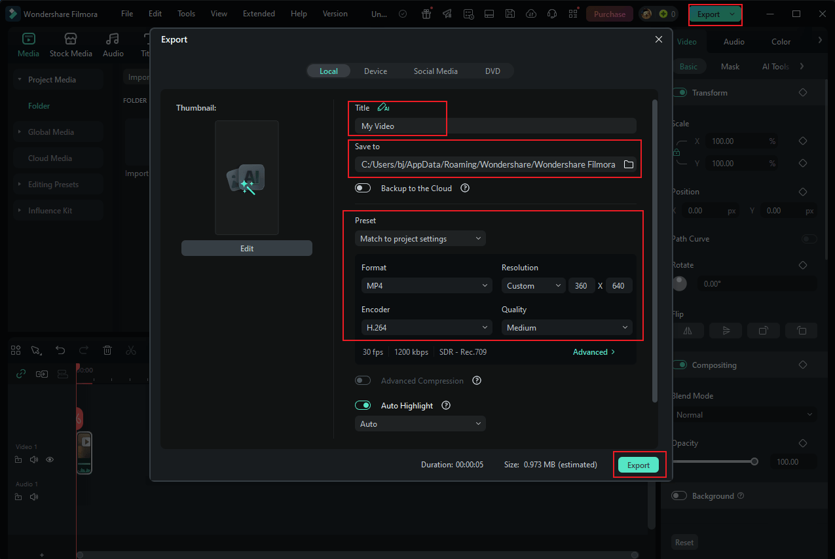Click the Flip Horizontal icon
835x559 pixels.
[688, 331]
